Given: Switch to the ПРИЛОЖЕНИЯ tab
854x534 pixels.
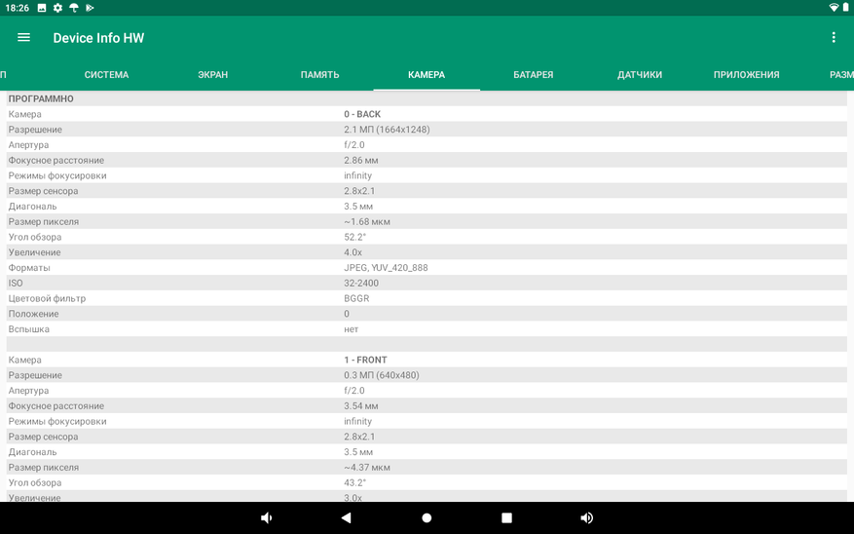Looking at the screenshot, I should pos(746,75).
